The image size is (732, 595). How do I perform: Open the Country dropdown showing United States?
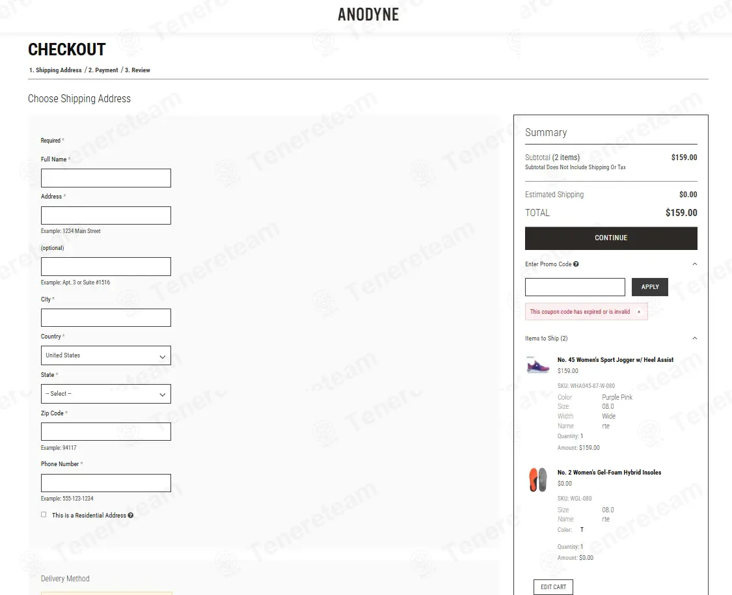(x=106, y=355)
